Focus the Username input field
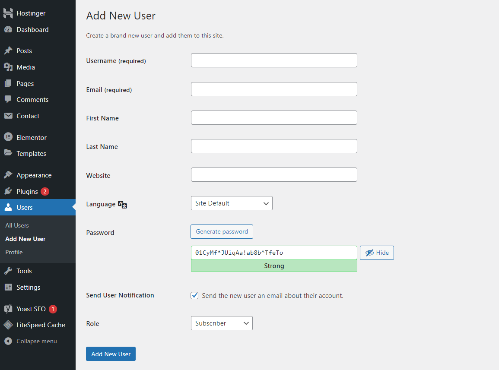The image size is (499, 370). (274, 60)
